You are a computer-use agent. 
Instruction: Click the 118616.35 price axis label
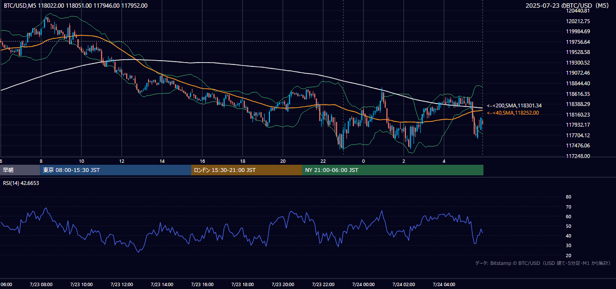click(578, 94)
